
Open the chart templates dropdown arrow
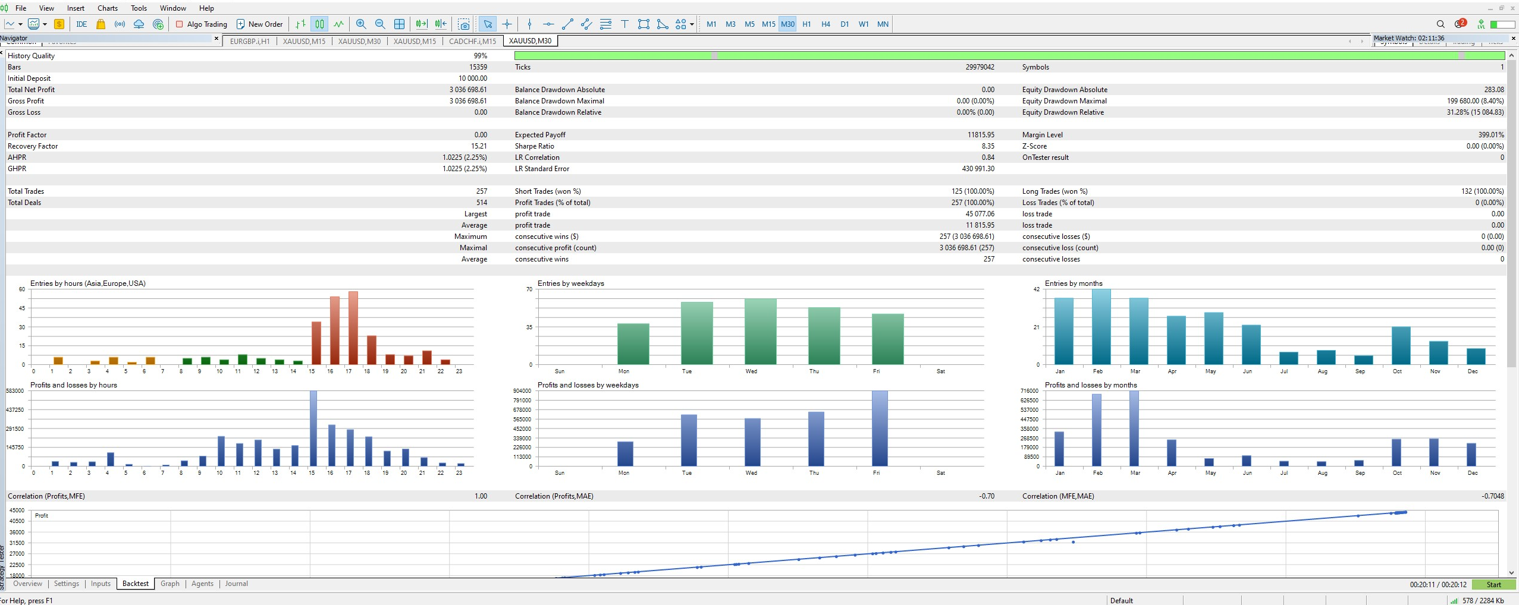coord(45,24)
